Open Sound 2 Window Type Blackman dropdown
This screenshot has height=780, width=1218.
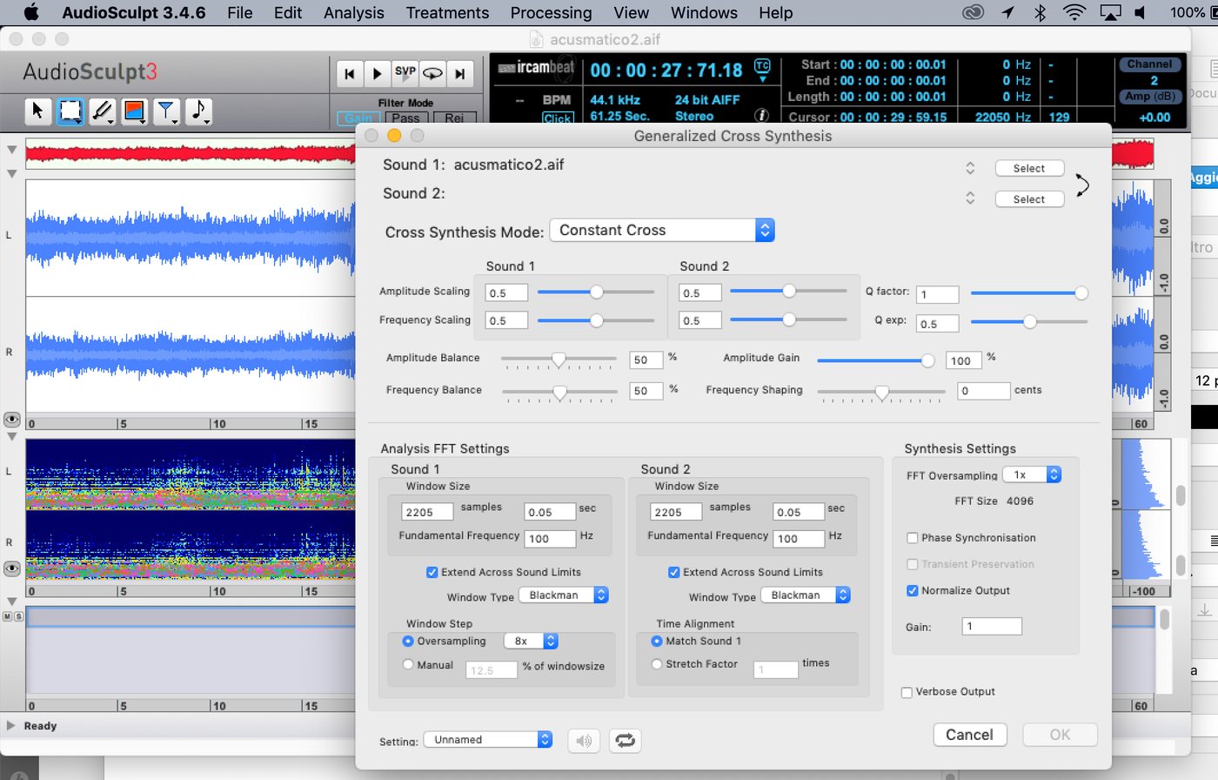806,595
